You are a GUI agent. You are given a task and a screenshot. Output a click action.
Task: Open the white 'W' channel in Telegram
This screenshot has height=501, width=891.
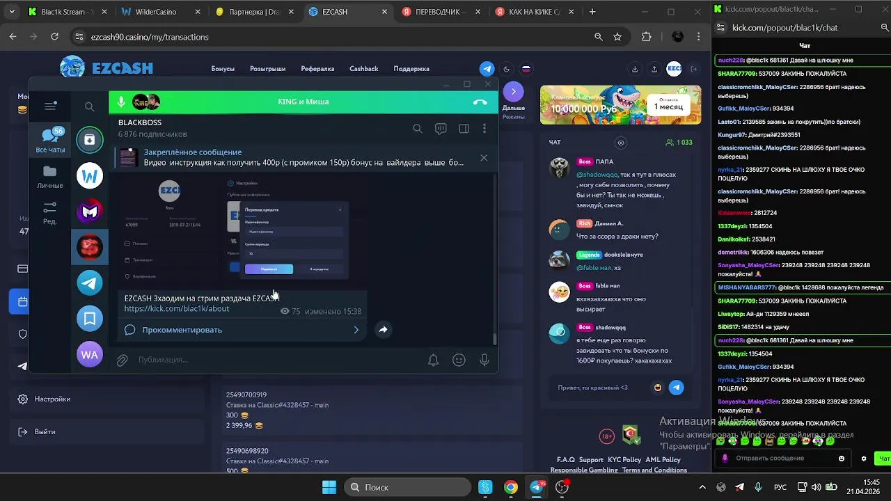tap(90, 176)
